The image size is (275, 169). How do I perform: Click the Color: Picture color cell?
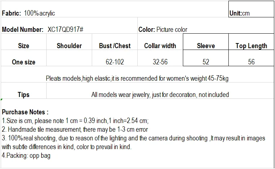point(206,25)
